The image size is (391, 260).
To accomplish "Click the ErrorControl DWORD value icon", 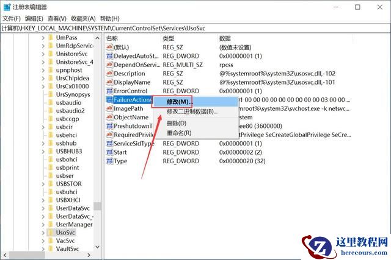I will point(109,91).
